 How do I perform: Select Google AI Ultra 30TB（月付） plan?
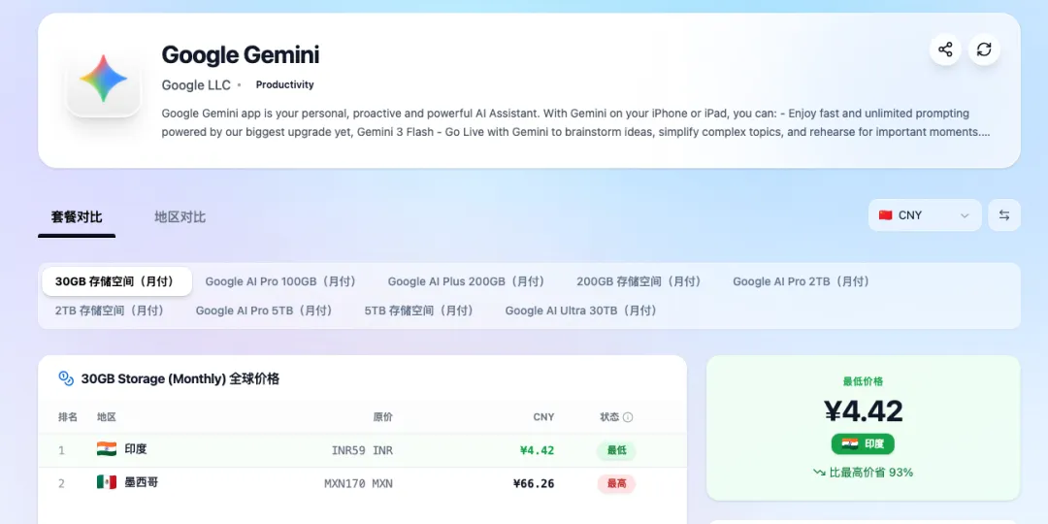point(583,311)
